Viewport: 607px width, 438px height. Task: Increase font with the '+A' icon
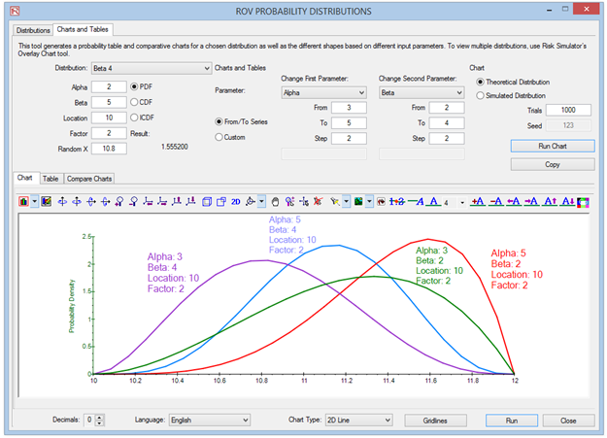tap(478, 201)
